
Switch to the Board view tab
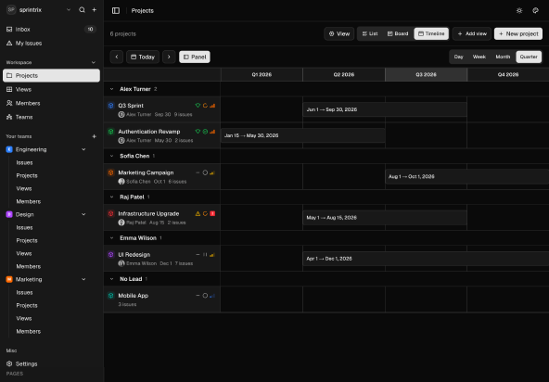coord(398,33)
